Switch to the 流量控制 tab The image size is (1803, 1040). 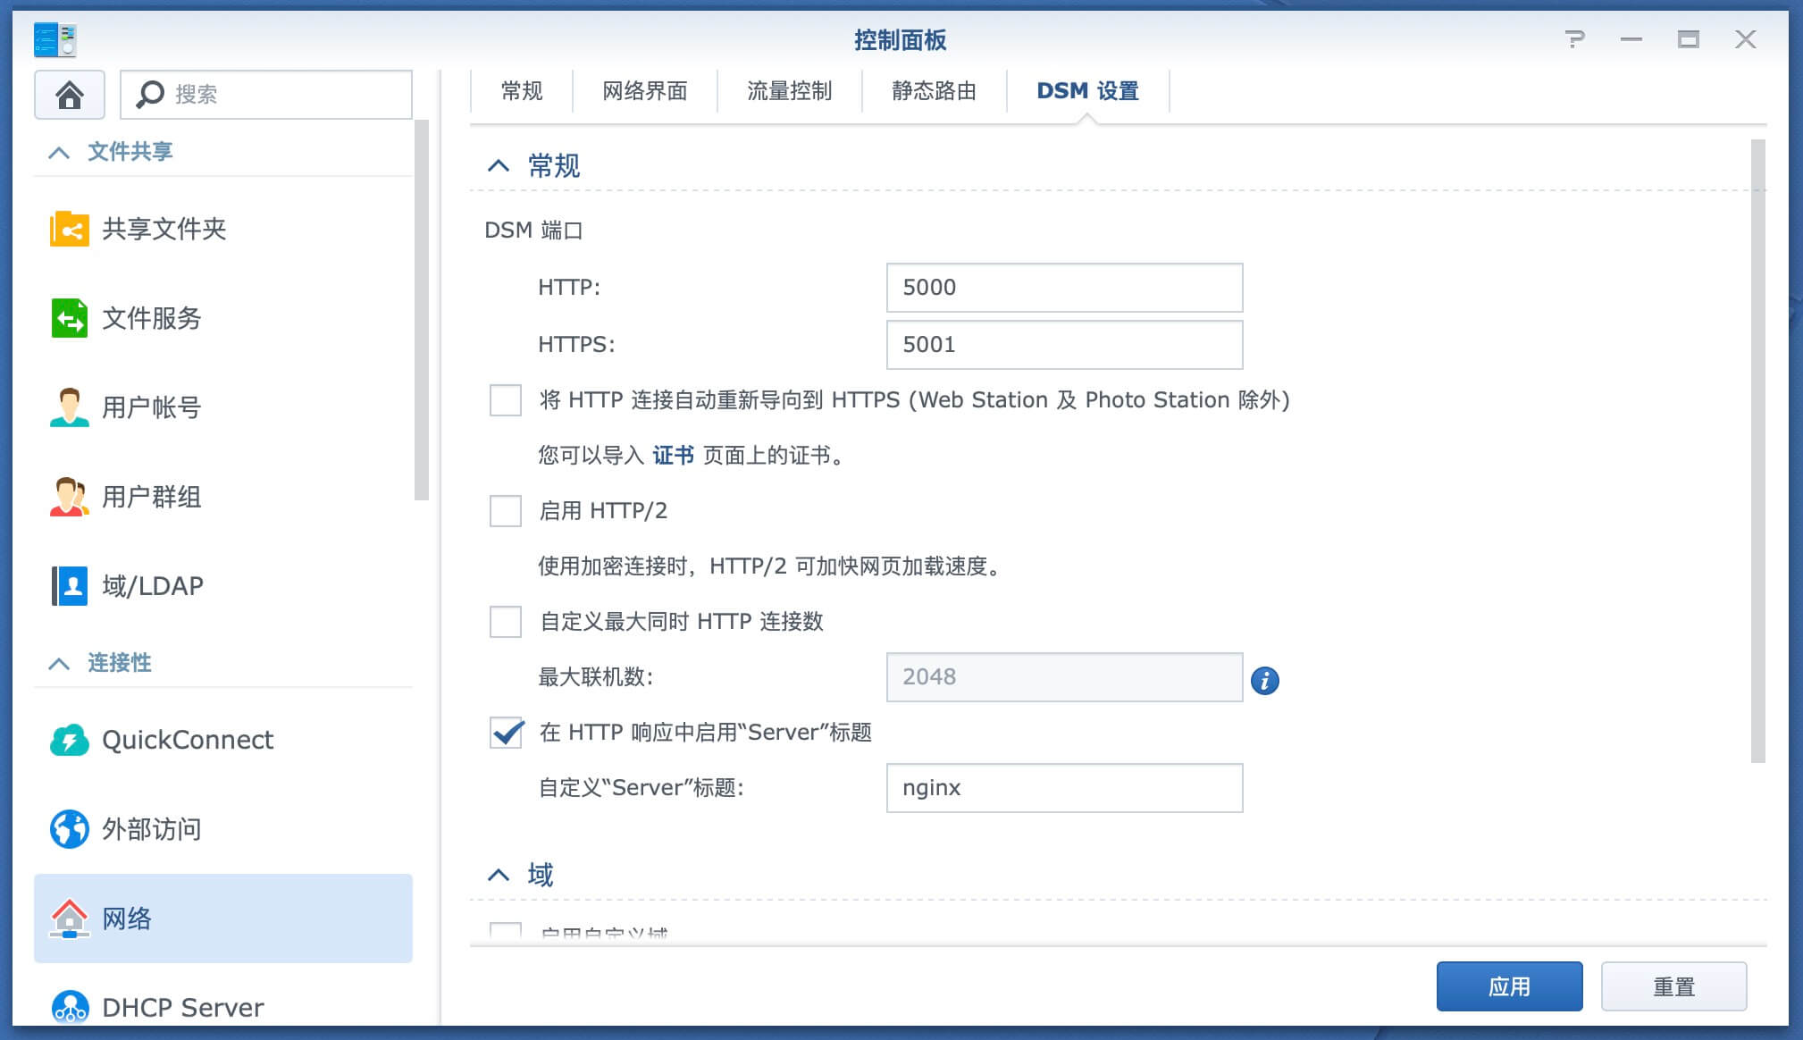click(x=789, y=91)
